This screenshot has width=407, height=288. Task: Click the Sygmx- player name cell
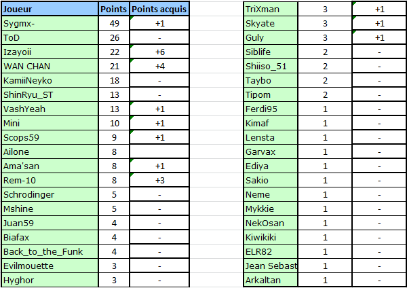(x=50, y=23)
